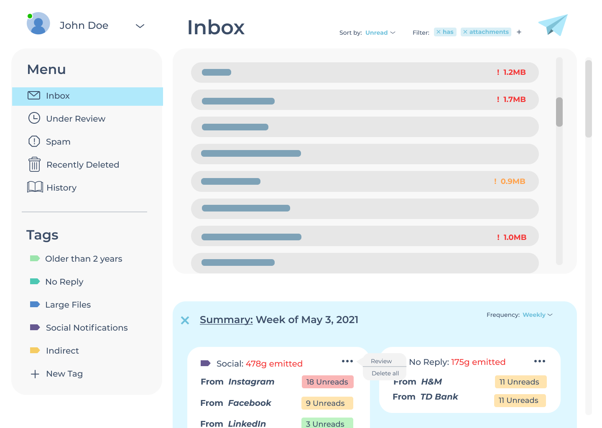The image size is (602, 428).
Task: Expand the John Doe account chevron
Action: tap(140, 26)
